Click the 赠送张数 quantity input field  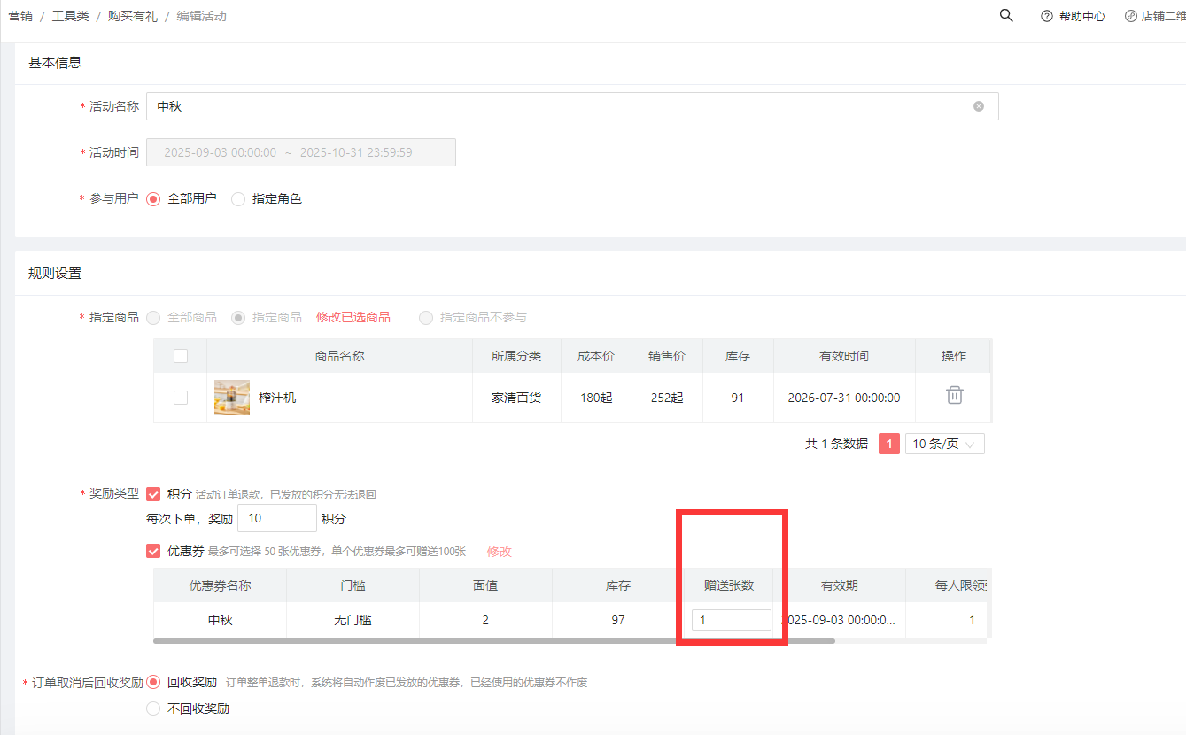point(731,620)
